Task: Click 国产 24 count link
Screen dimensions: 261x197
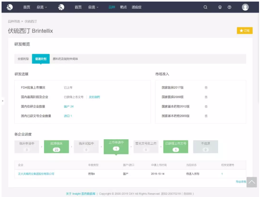Action: click(69, 106)
